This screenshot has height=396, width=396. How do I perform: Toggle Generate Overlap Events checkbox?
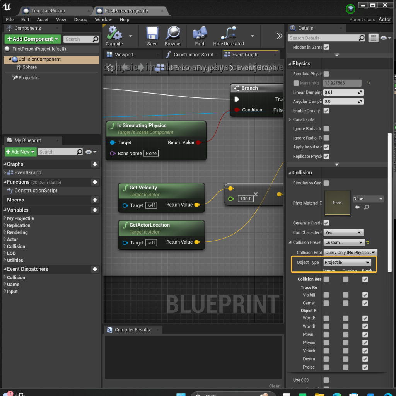pyautogui.click(x=326, y=223)
